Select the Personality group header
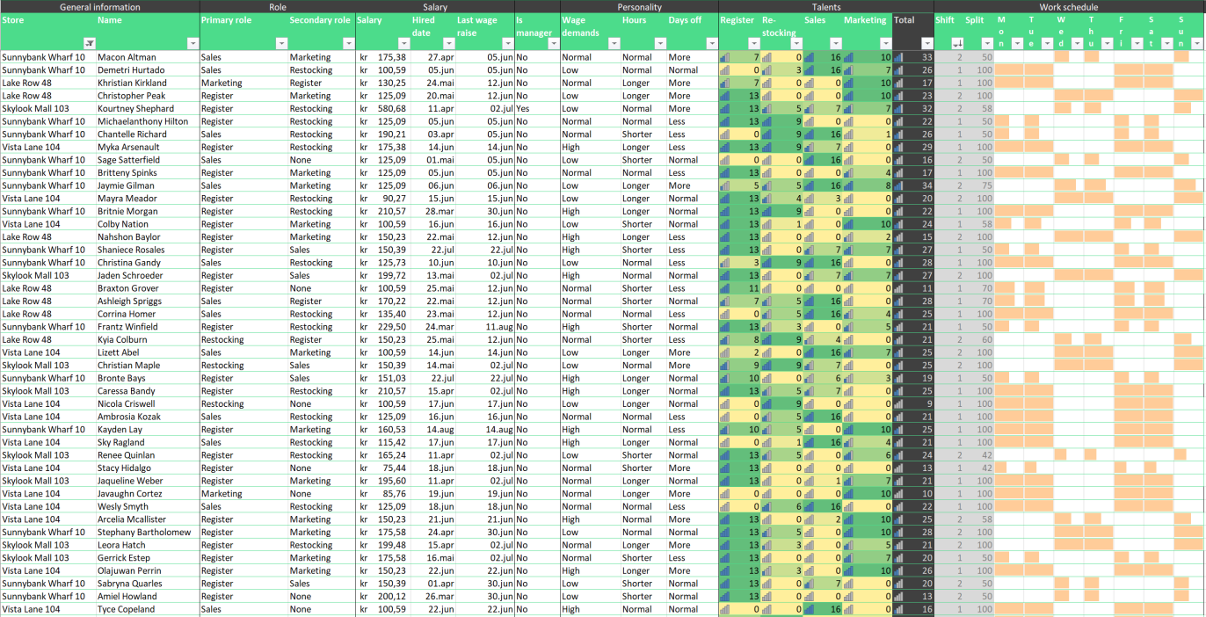1206x617 pixels. coord(639,6)
